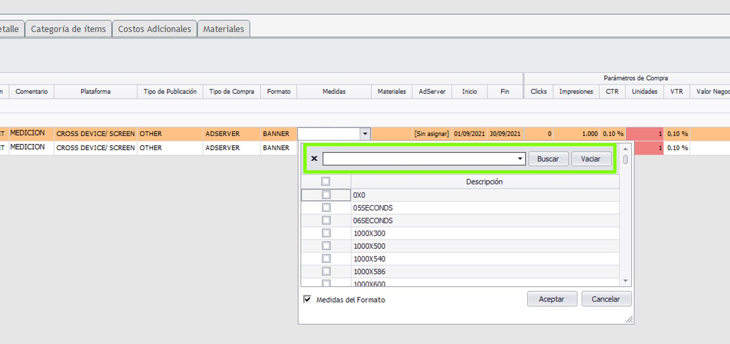
Task: Switch to Categoría de ítems tab
Action: 68,29
